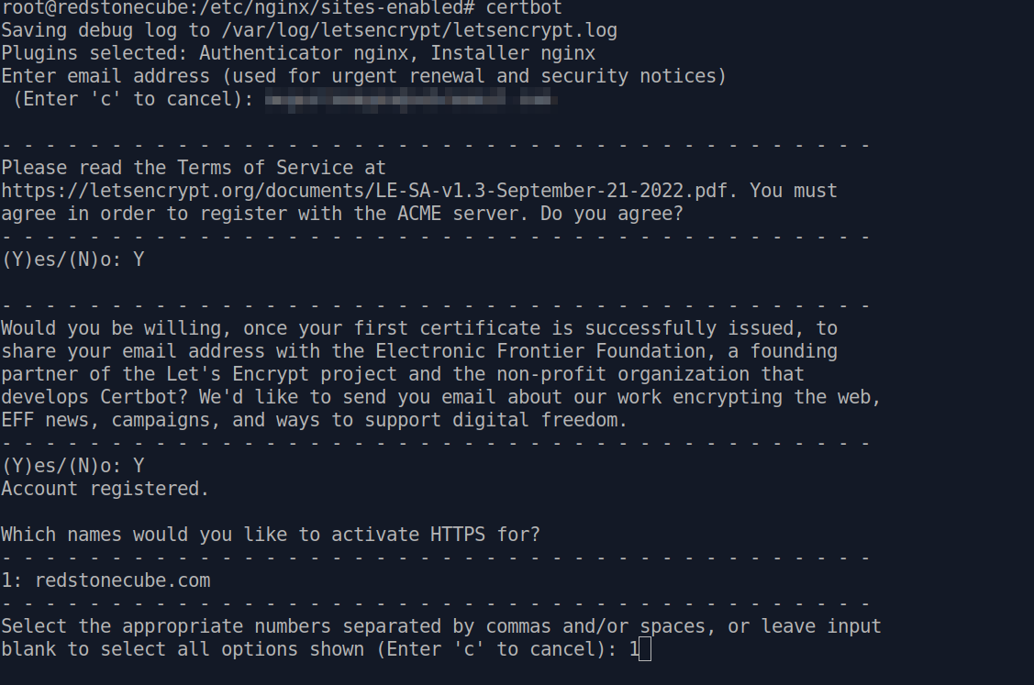Click the Let's Encrypt Terms of Service URL
This screenshot has height=685, width=1034.
[364, 191]
